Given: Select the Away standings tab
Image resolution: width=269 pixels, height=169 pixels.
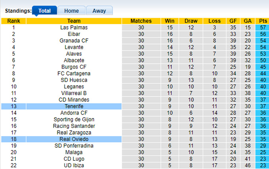Looking at the screenshot, I should 99,11.
